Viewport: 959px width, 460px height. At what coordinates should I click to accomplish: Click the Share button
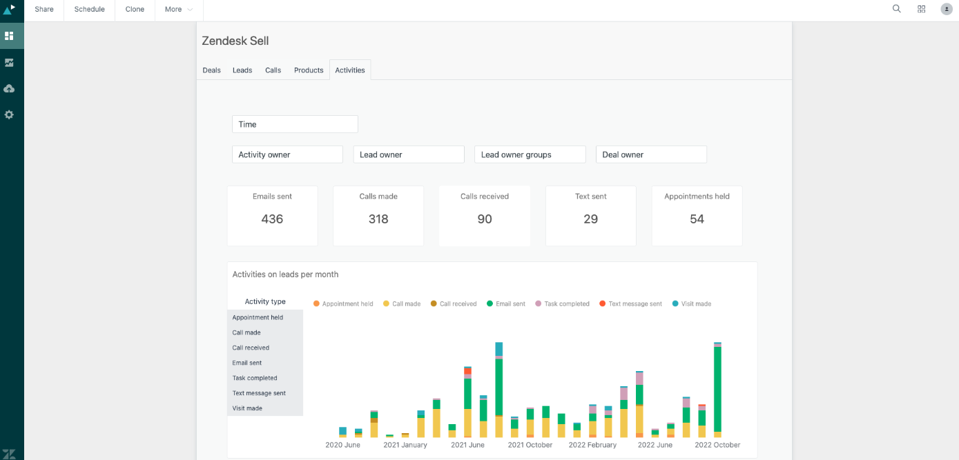pyautogui.click(x=44, y=10)
